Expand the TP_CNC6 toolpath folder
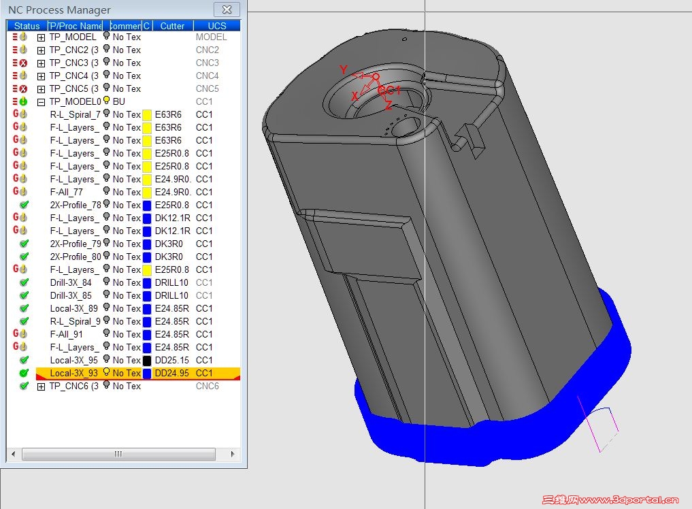 (41, 387)
